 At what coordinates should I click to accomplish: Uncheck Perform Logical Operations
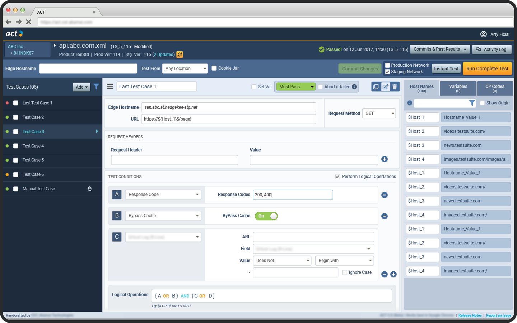point(337,177)
